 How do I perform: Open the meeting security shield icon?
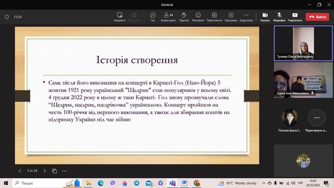tap(7, 17)
